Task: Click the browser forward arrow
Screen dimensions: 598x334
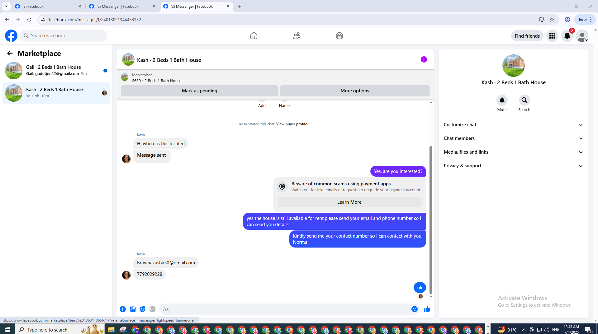Action: click(18, 20)
